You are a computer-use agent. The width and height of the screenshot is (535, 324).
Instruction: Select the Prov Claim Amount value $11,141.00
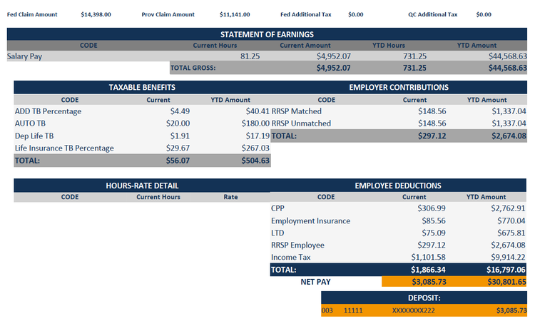[x=235, y=14]
